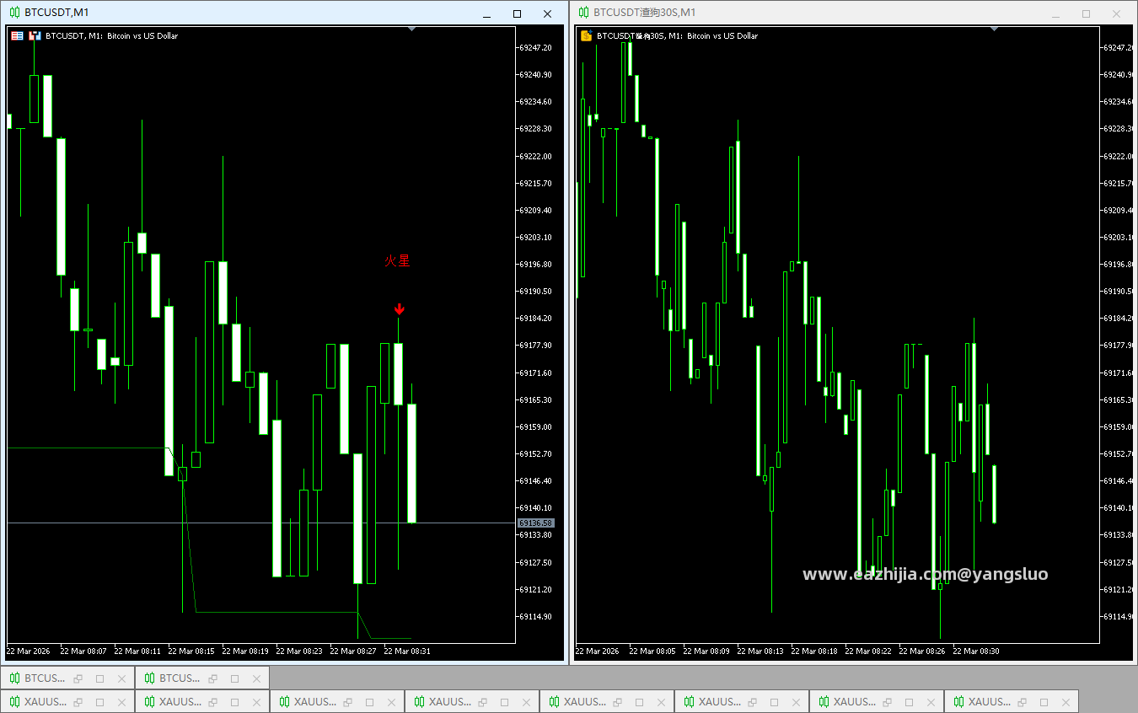Click the candlestick icon in BTCUSDT,M1 title bar
The image size is (1138, 713).
tap(15, 13)
